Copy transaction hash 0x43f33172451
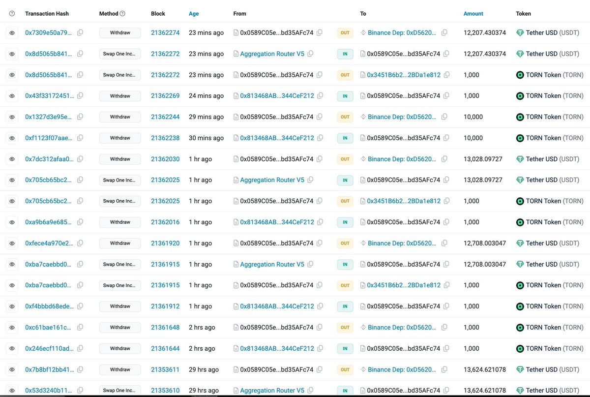Screen dimensions: 590x397 80,96
